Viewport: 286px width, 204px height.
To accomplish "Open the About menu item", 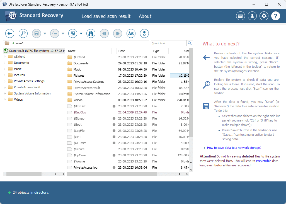I will point(145,16).
